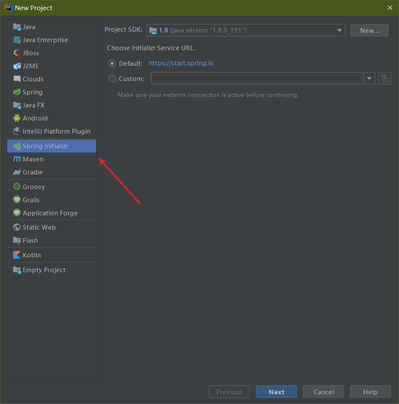Select Flash label in list
399x404 pixels.
[x=30, y=241]
